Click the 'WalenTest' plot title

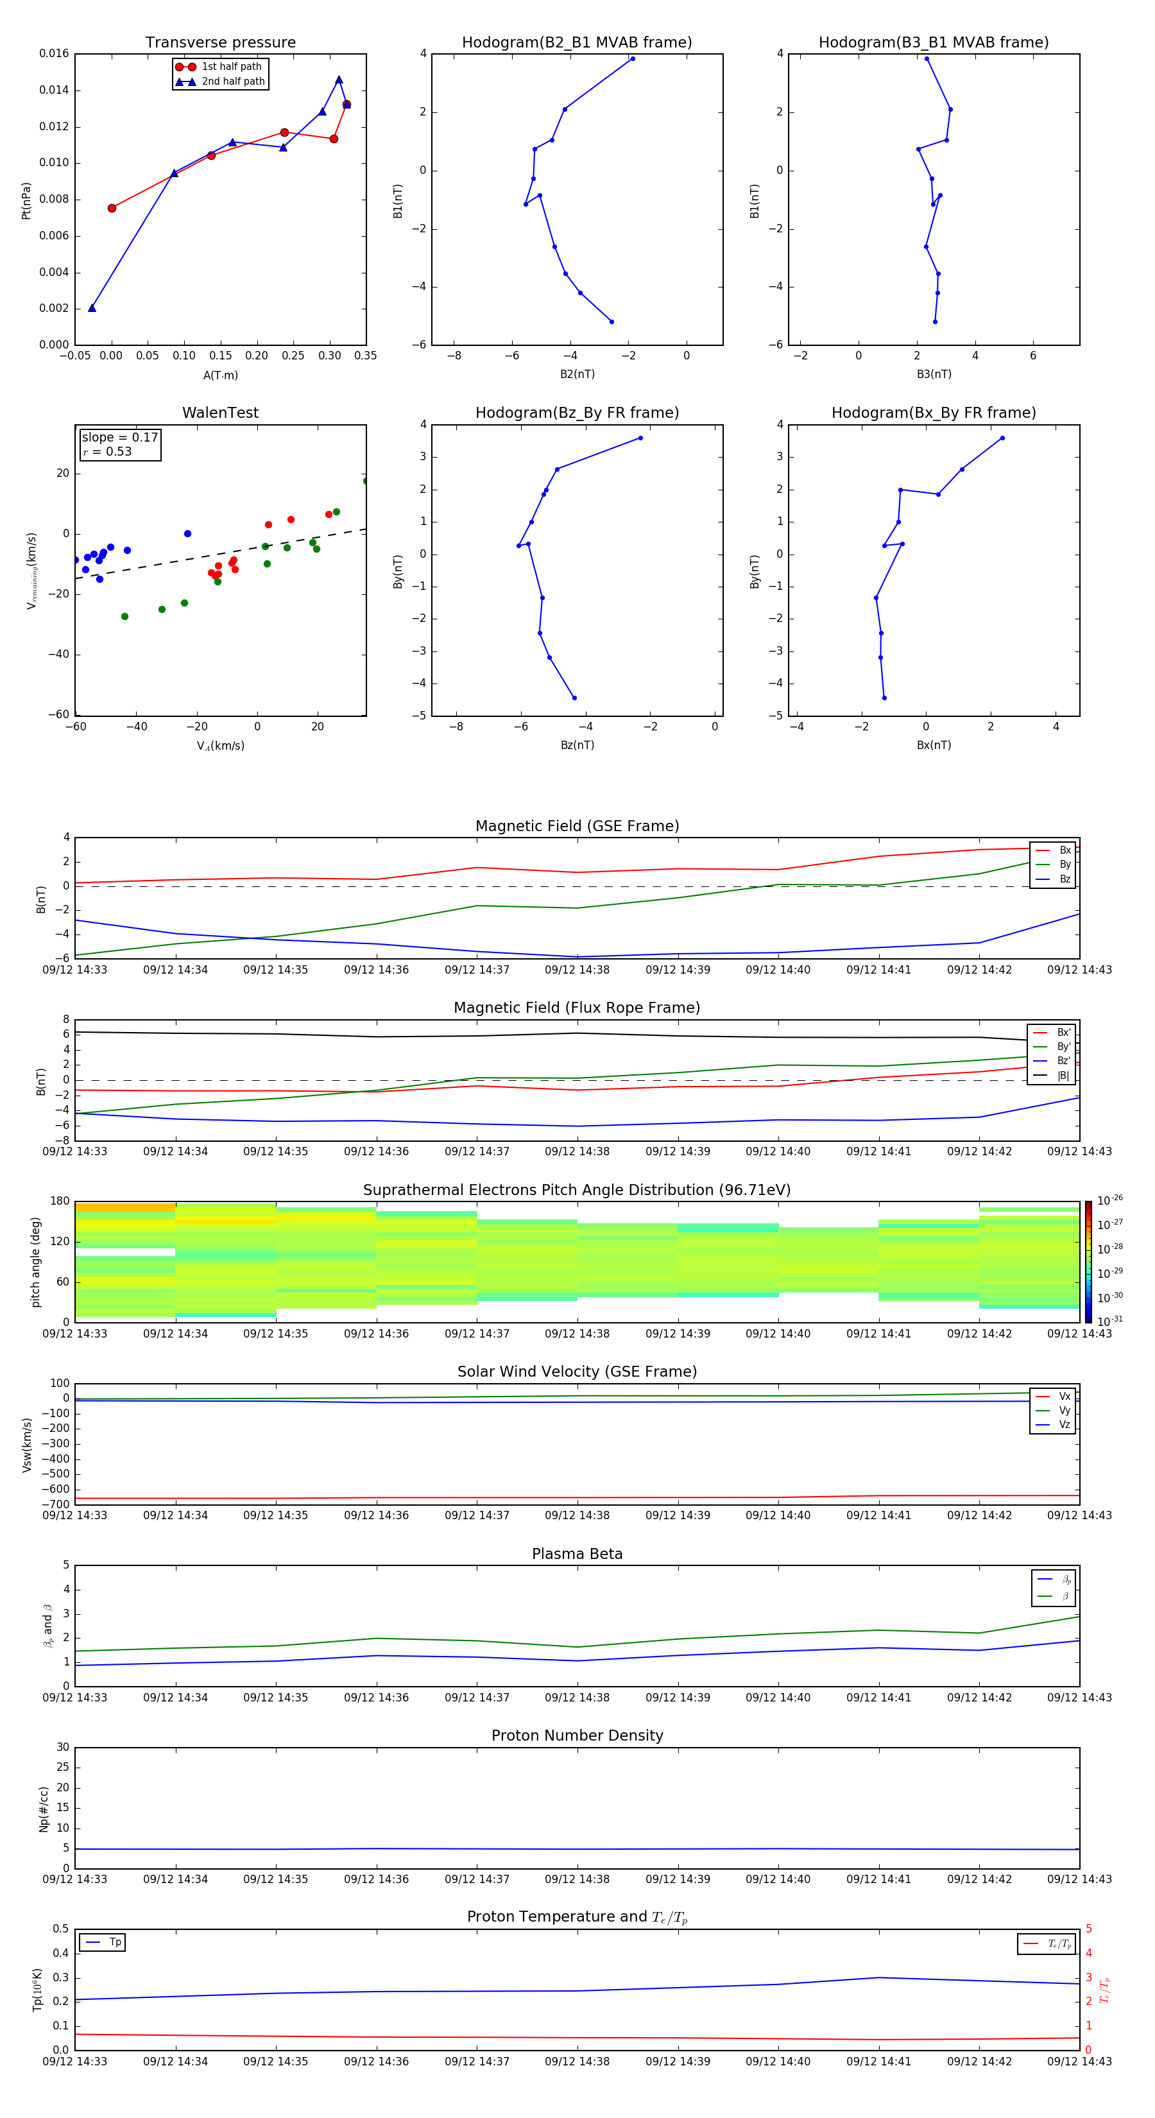(220, 413)
